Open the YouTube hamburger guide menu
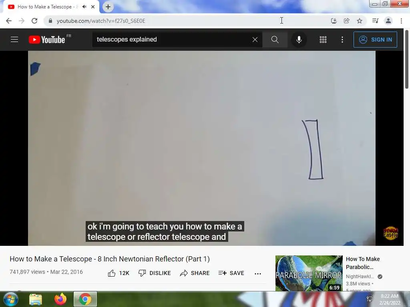 pyautogui.click(x=14, y=40)
